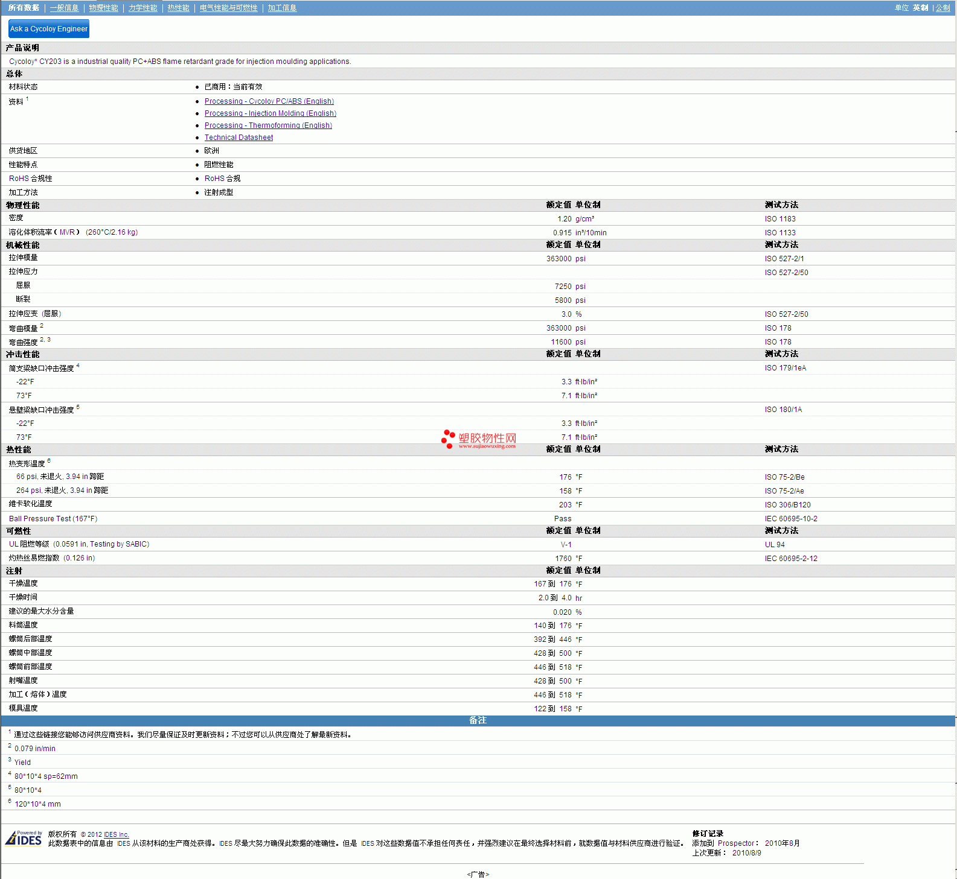Open the 电气性能与可燃性 tab

[x=228, y=8]
